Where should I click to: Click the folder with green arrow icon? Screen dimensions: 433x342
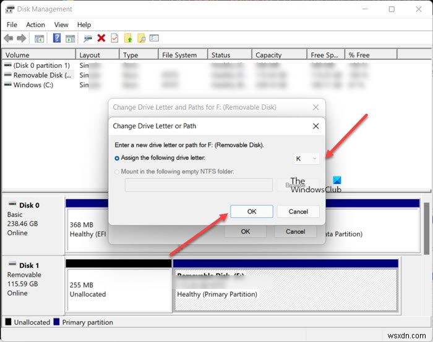(128, 38)
